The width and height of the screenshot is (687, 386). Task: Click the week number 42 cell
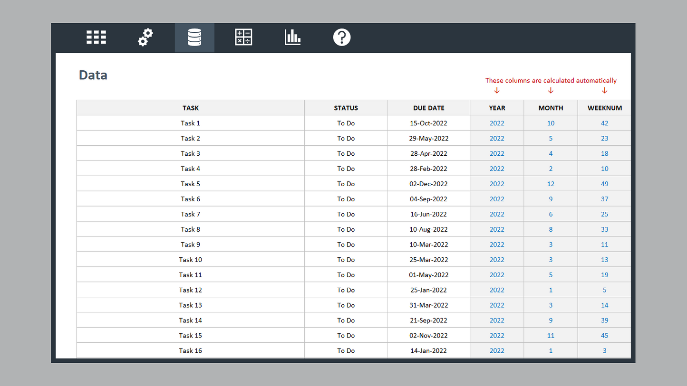(x=604, y=123)
